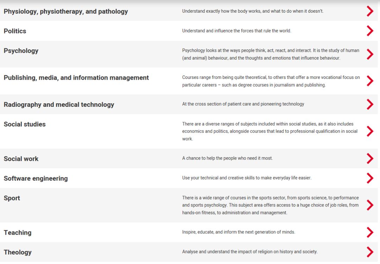Click the Sport subject heading
The height and width of the screenshot is (264, 380).
[x=12, y=198]
